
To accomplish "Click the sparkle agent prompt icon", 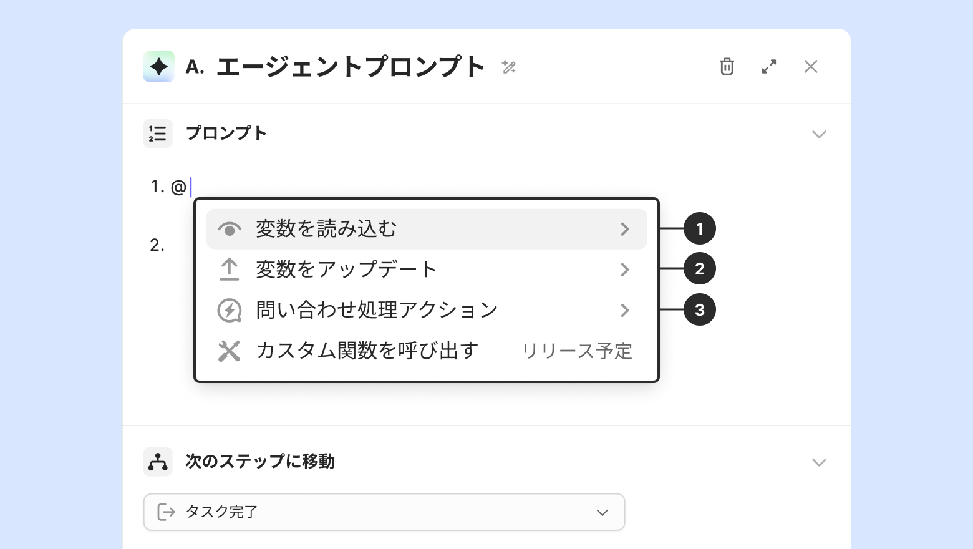I will click(159, 67).
